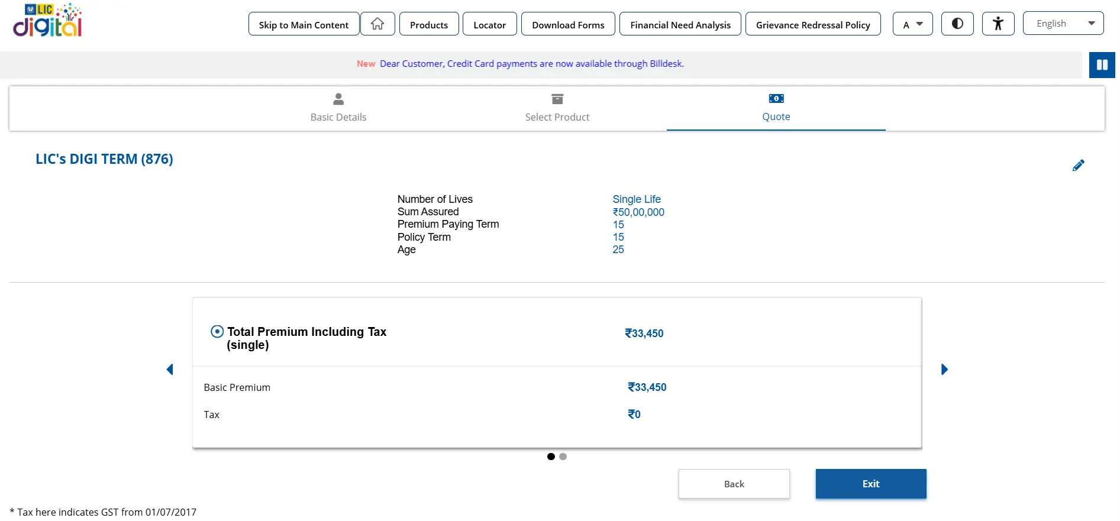Click the Sum Assured value ₹50,00,000

[638, 212]
